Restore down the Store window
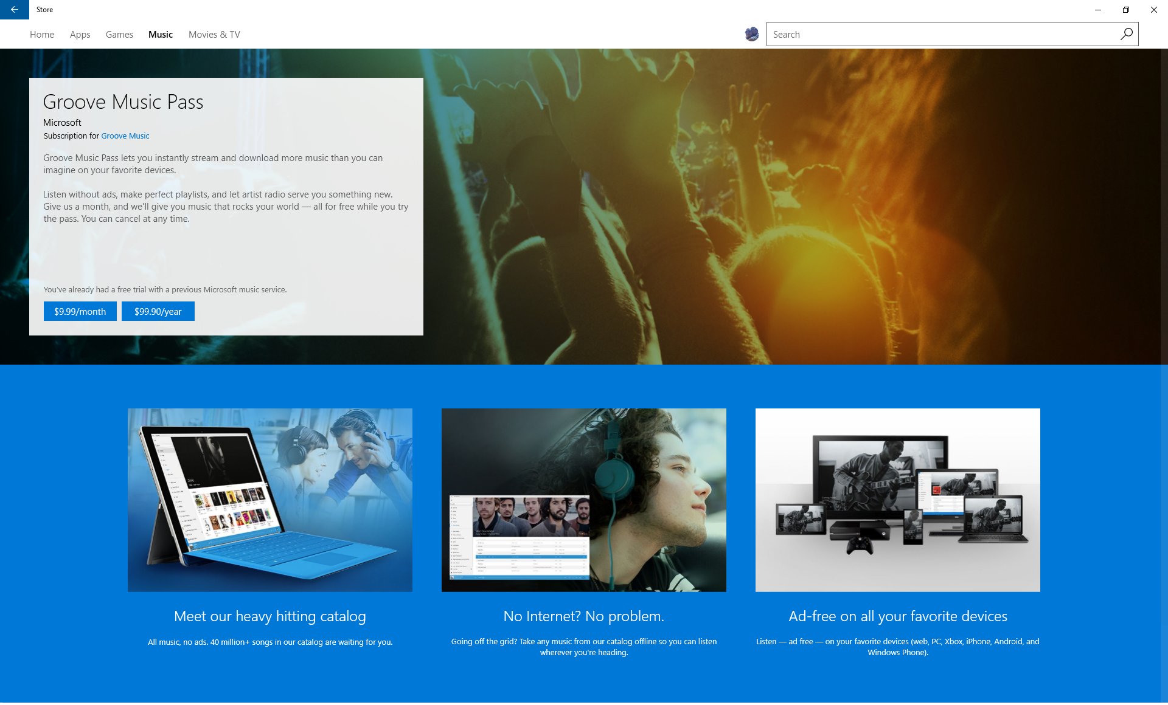This screenshot has height=705, width=1168. pos(1126,10)
